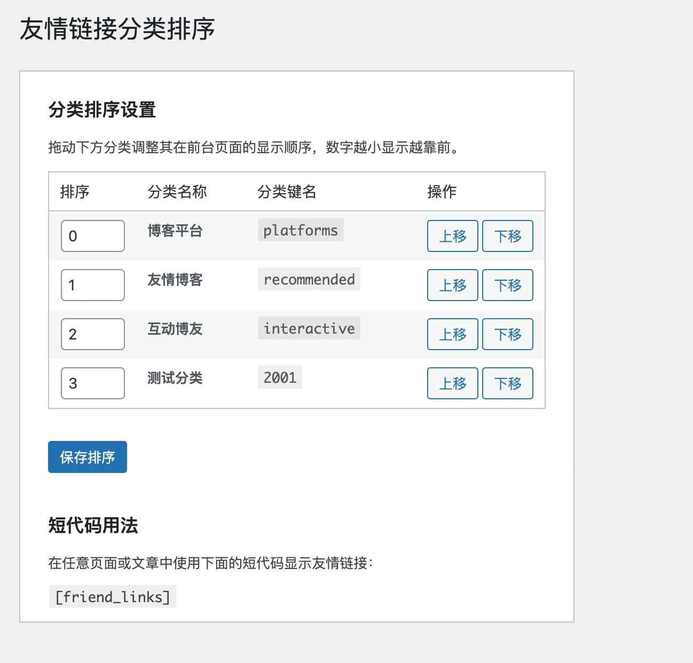Click the sort input for 友情博客
The height and width of the screenshot is (663, 693).
(x=92, y=285)
